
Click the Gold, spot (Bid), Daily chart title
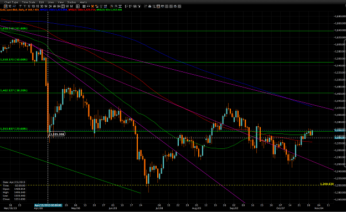pyautogui.click(x=19, y=10)
